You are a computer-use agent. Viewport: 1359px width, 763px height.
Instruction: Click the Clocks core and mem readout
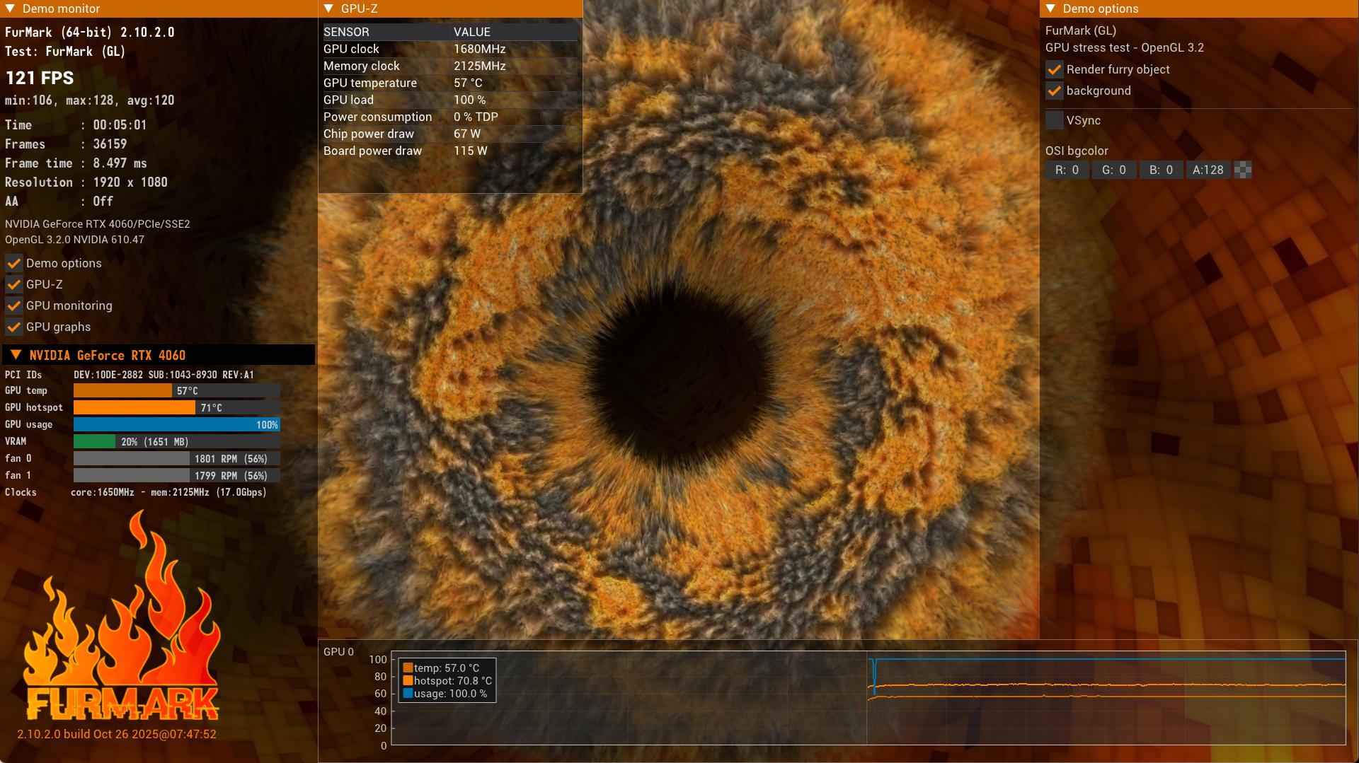[168, 492]
